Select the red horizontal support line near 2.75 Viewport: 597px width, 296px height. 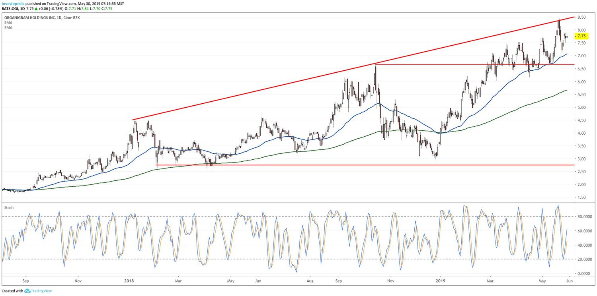tap(365, 165)
